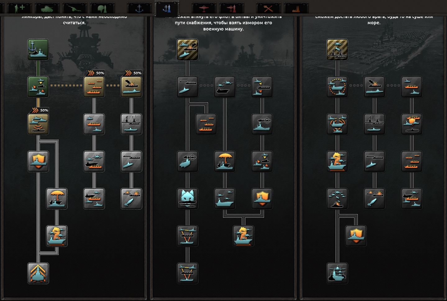Open the naval anchor research tab
The image size is (447, 301).
pos(139,8)
